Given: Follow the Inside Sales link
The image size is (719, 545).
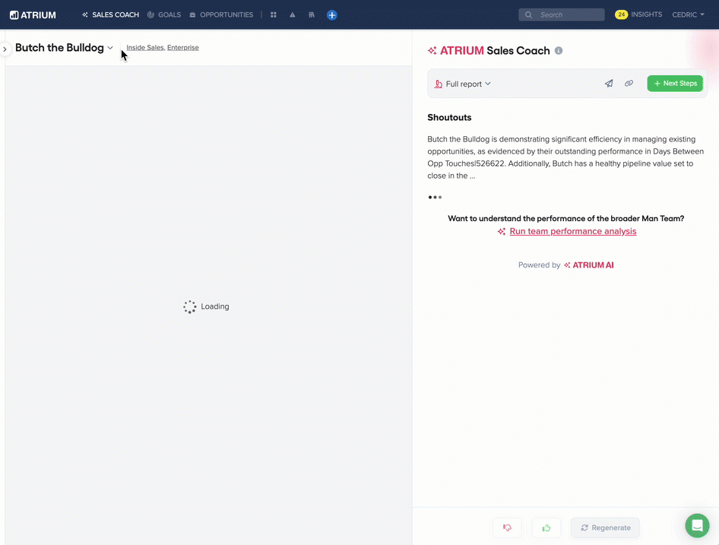Looking at the screenshot, I should pyautogui.click(x=145, y=48).
